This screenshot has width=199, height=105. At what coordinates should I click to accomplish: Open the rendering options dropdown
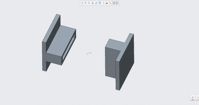tap(96, 3)
